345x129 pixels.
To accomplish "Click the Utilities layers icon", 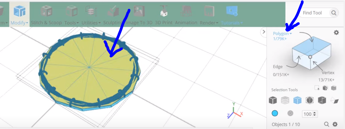I will point(91,11).
